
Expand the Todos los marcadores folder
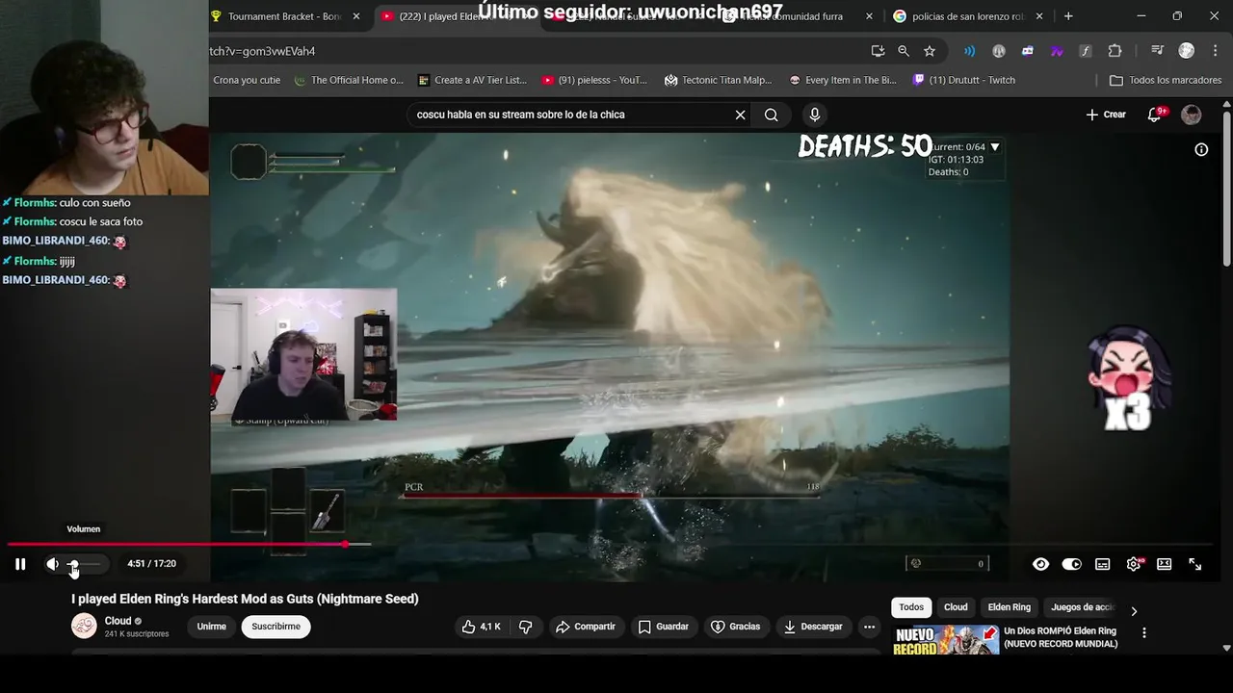[x=1166, y=80]
